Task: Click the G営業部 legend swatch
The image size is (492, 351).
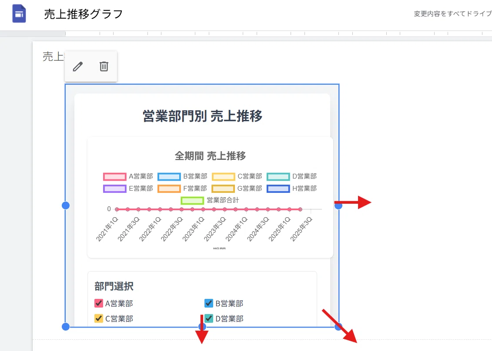Action: (224, 189)
